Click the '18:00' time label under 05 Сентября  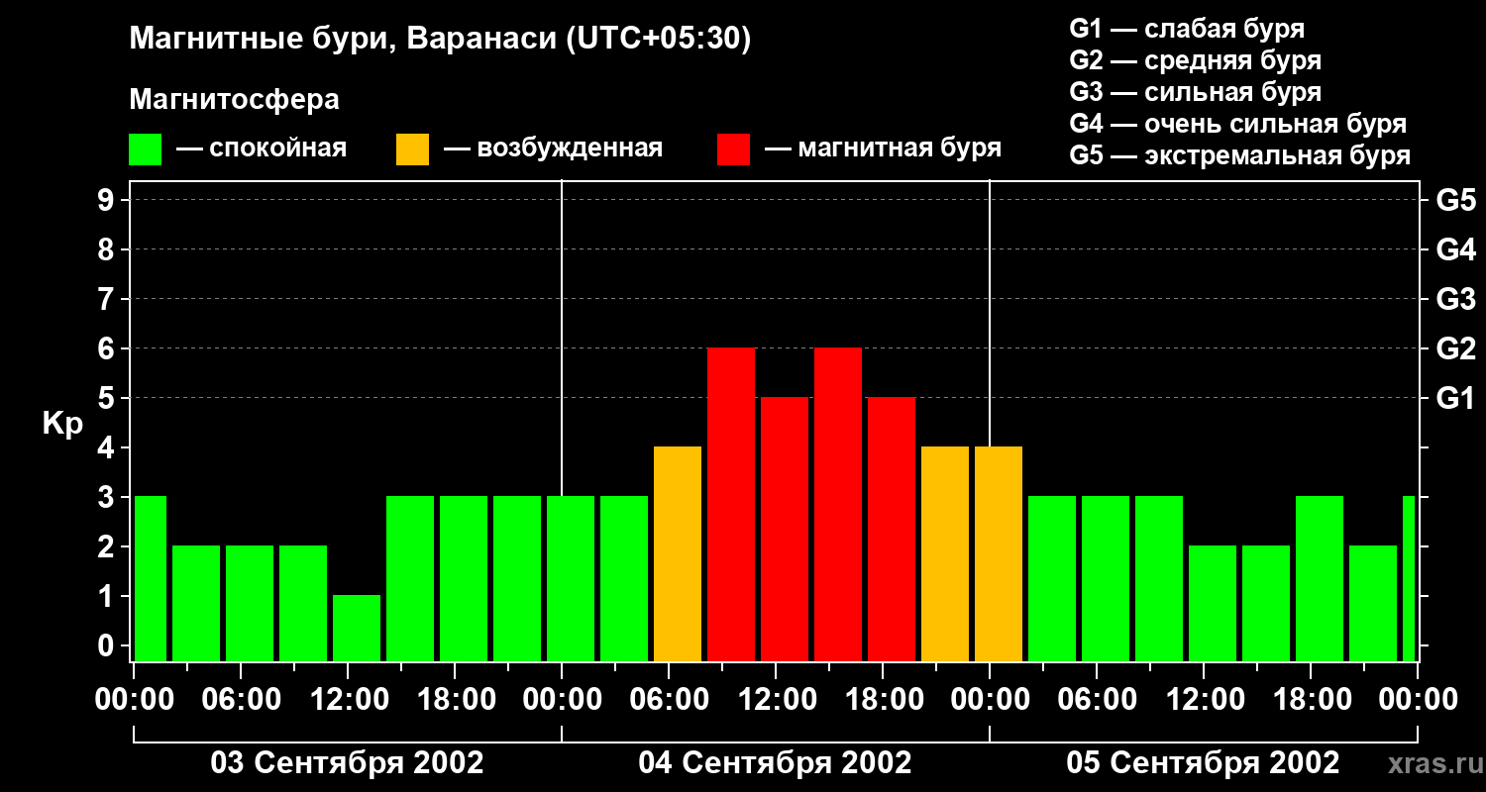point(1311,700)
